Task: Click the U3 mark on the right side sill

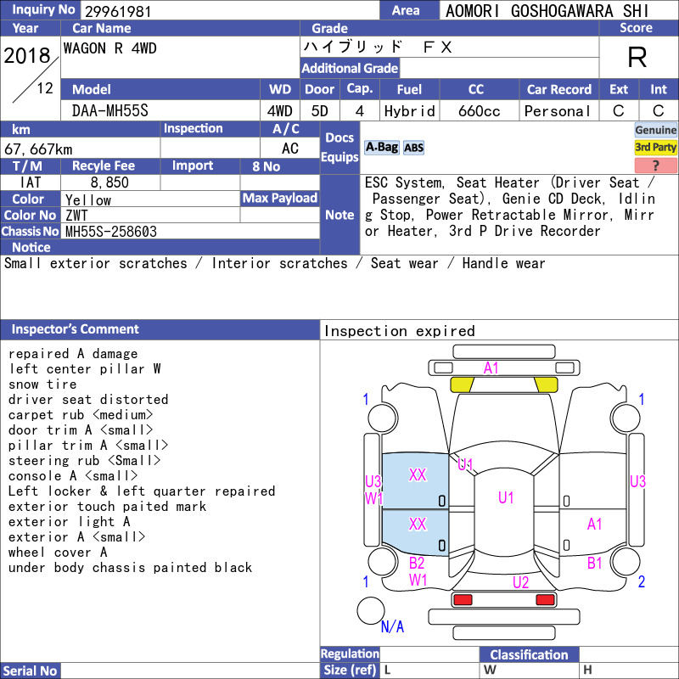Action: 638,481
